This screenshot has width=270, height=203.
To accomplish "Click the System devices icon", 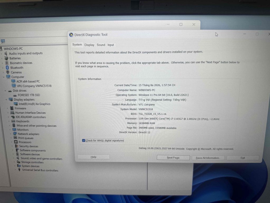I will 19,166.
